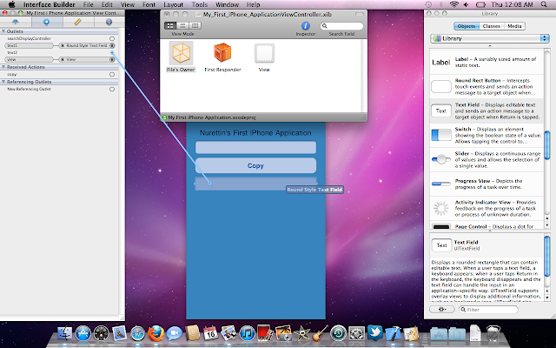Click the copy: action connection circle

[x=112, y=75]
